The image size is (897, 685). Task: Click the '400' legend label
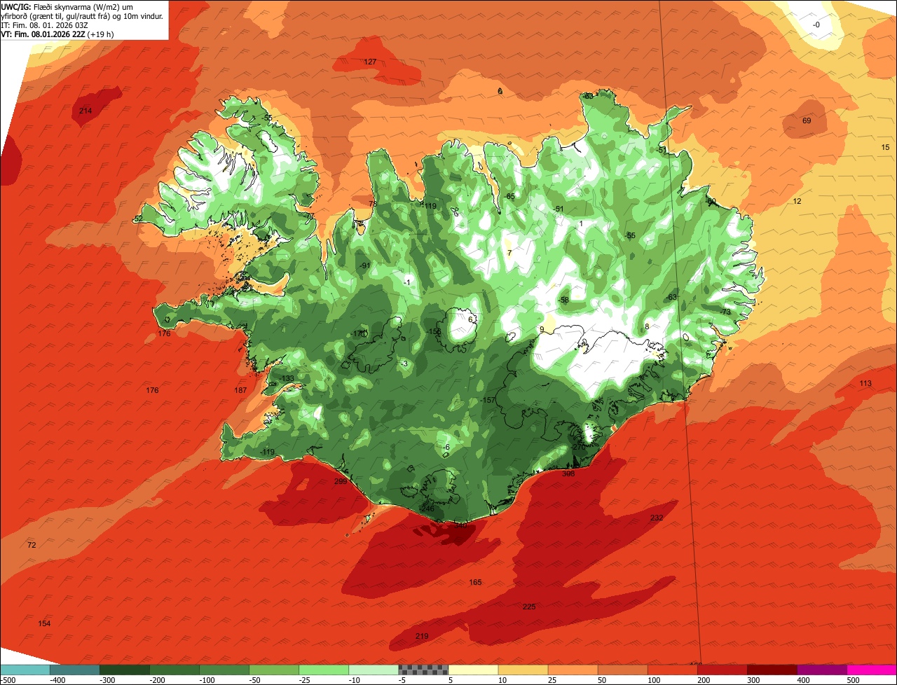(802, 679)
